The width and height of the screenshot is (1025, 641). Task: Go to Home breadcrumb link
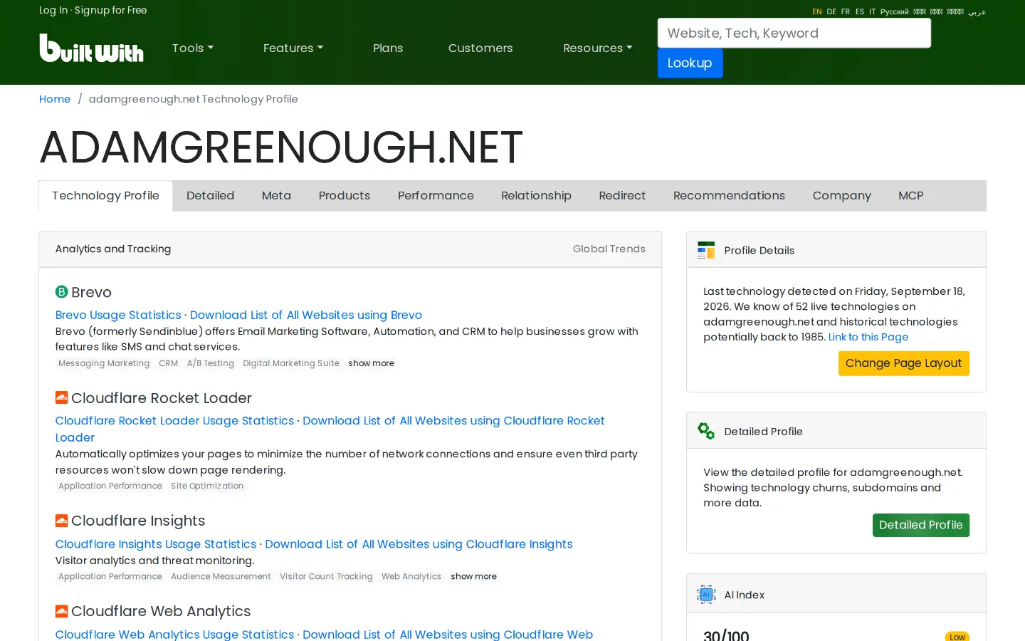(x=55, y=99)
